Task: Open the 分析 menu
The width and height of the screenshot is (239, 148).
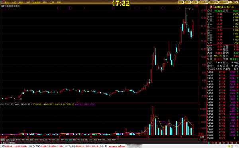Action: coord(28,2)
